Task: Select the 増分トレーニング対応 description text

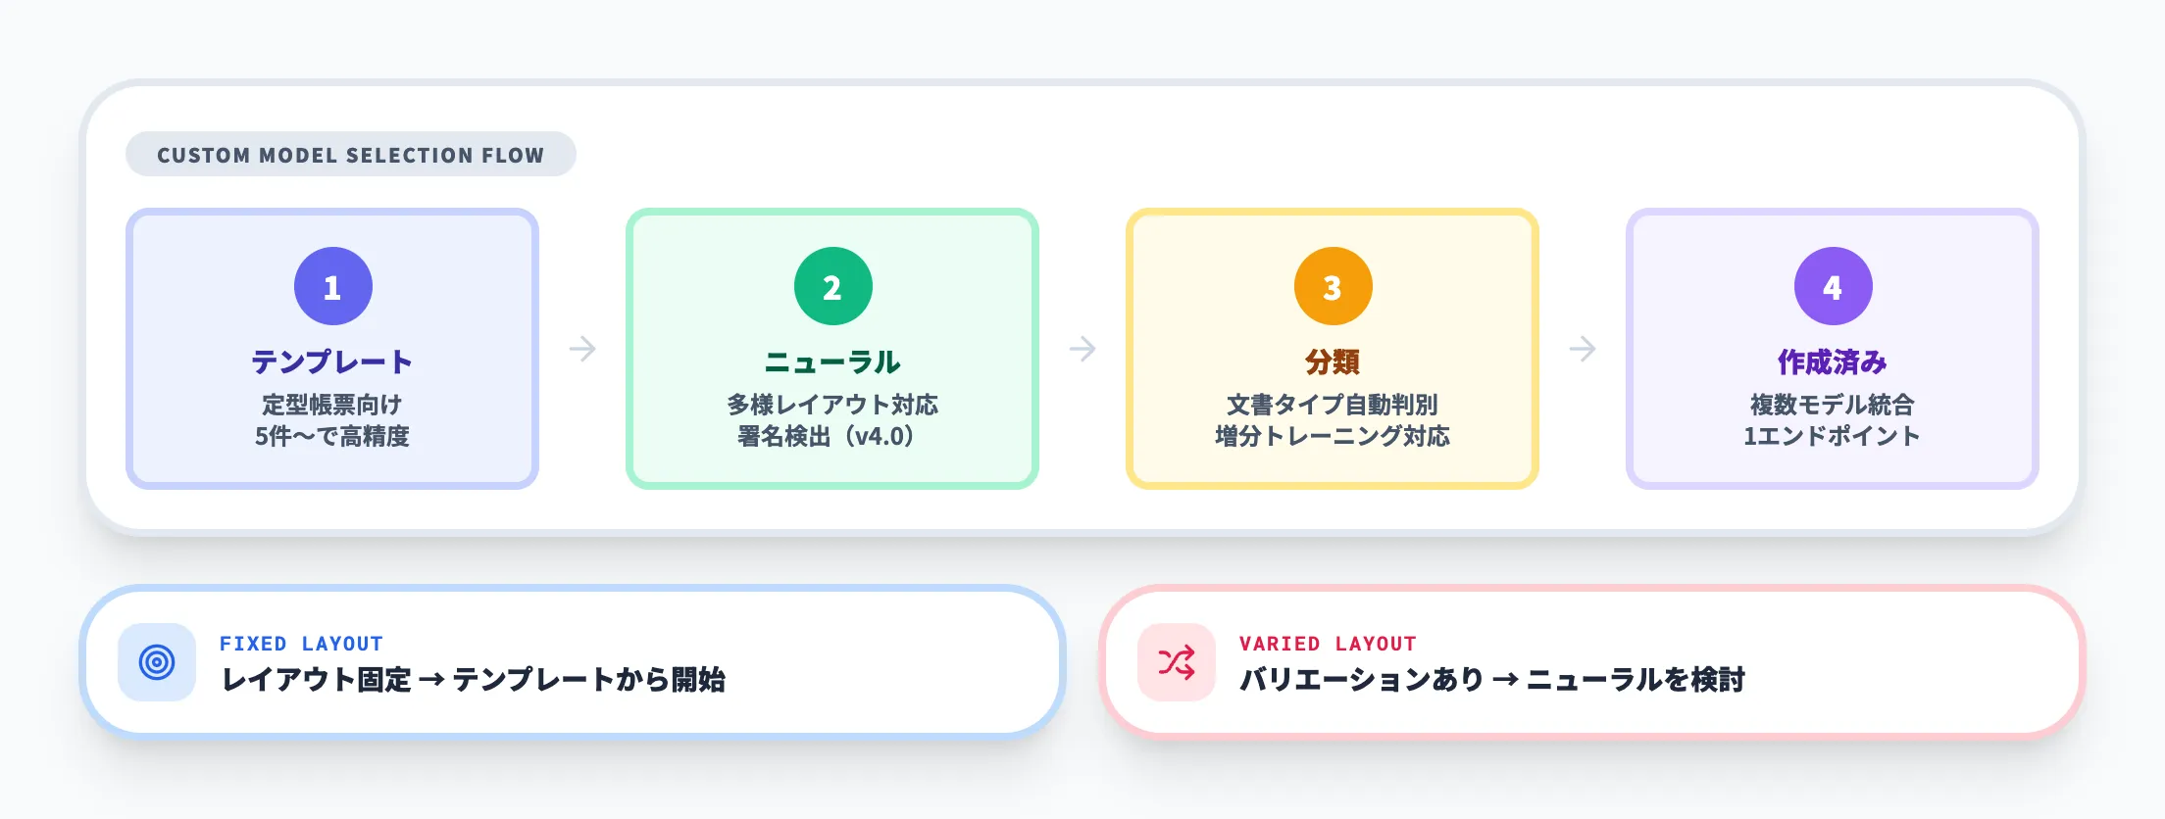Action: (x=1333, y=437)
